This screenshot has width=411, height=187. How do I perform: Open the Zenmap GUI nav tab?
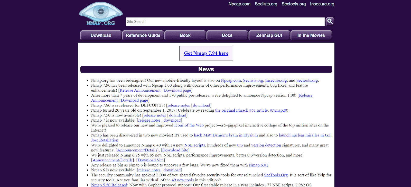(269, 35)
